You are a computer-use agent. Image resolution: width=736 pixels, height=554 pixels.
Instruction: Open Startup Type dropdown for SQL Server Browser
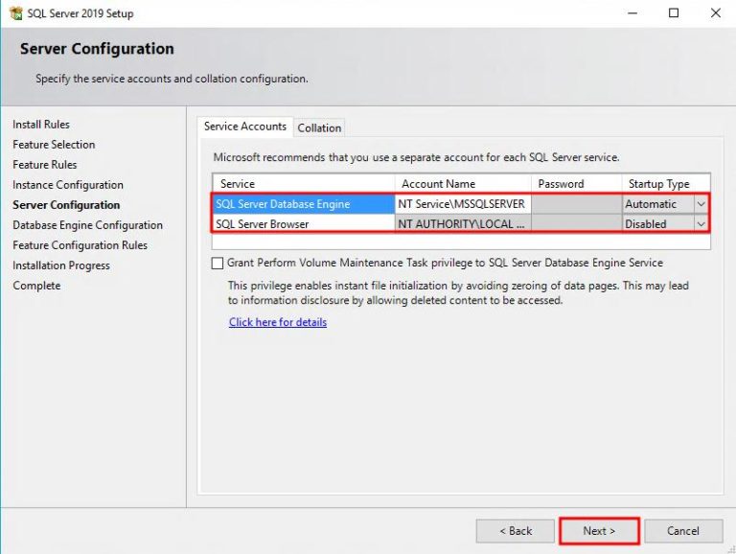[x=701, y=224]
